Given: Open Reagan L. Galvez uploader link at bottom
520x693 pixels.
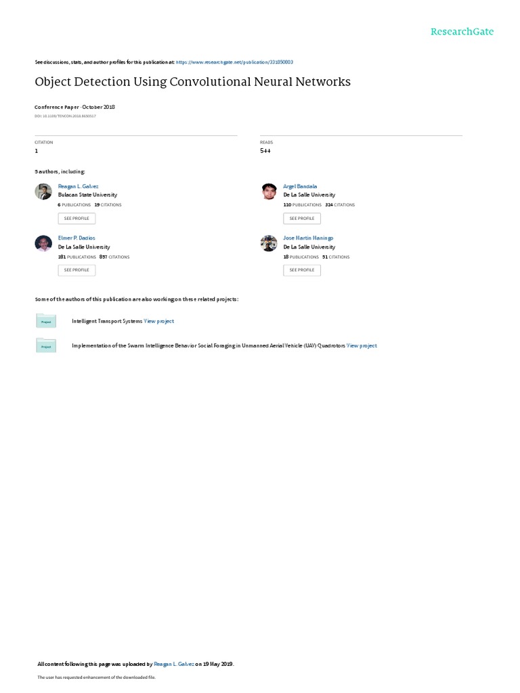Looking at the screenshot, I should pyautogui.click(x=174, y=664).
